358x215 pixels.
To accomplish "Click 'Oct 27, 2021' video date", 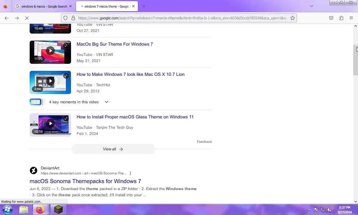I will point(88,31).
